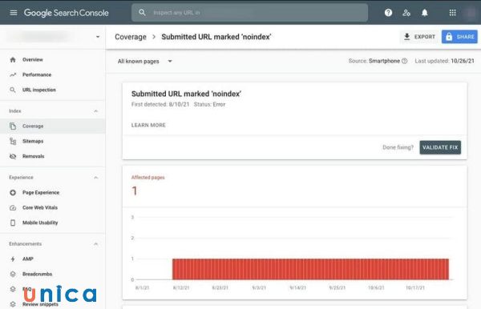The height and width of the screenshot is (309, 481).
Task: Open the Help question mark icon
Action: click(x=388, y=13)
